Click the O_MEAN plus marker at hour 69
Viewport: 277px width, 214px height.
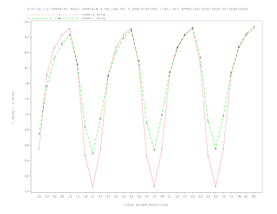pyautogui.click(x=216, y=186)
